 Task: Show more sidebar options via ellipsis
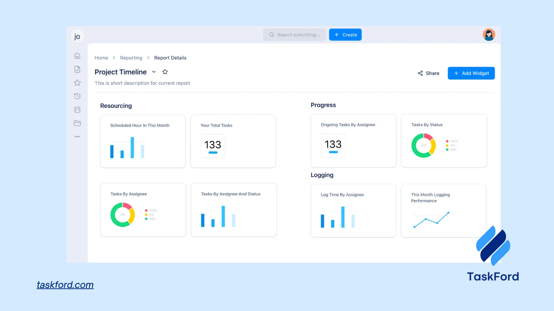click(x=77, y=137)
